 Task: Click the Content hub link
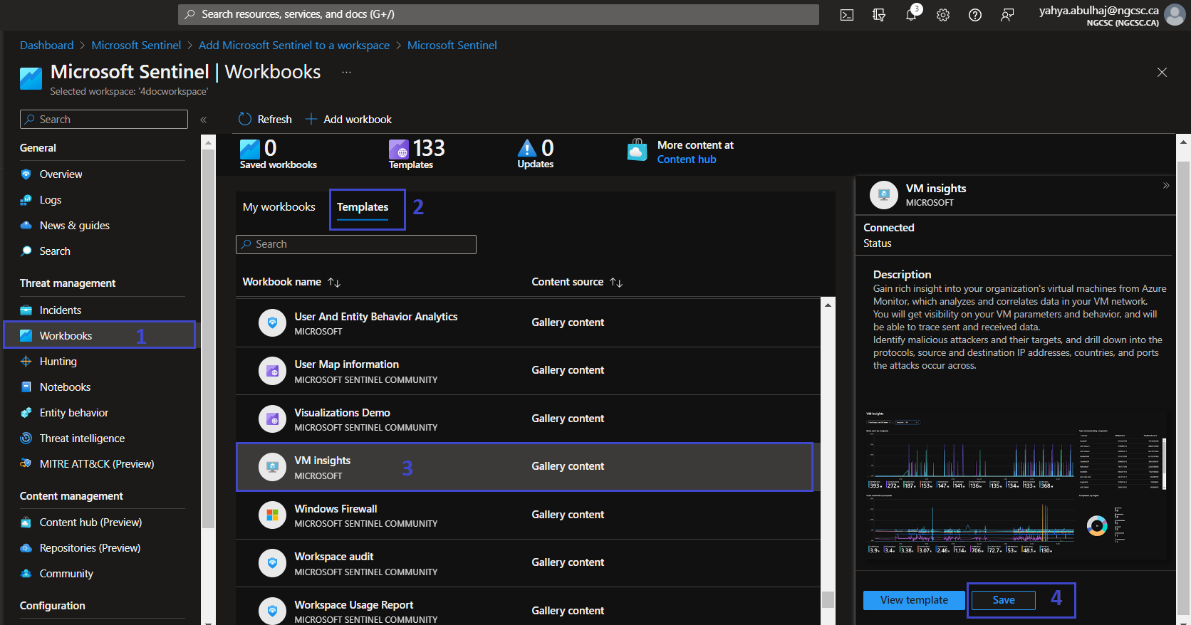click(x=687, y=159)
